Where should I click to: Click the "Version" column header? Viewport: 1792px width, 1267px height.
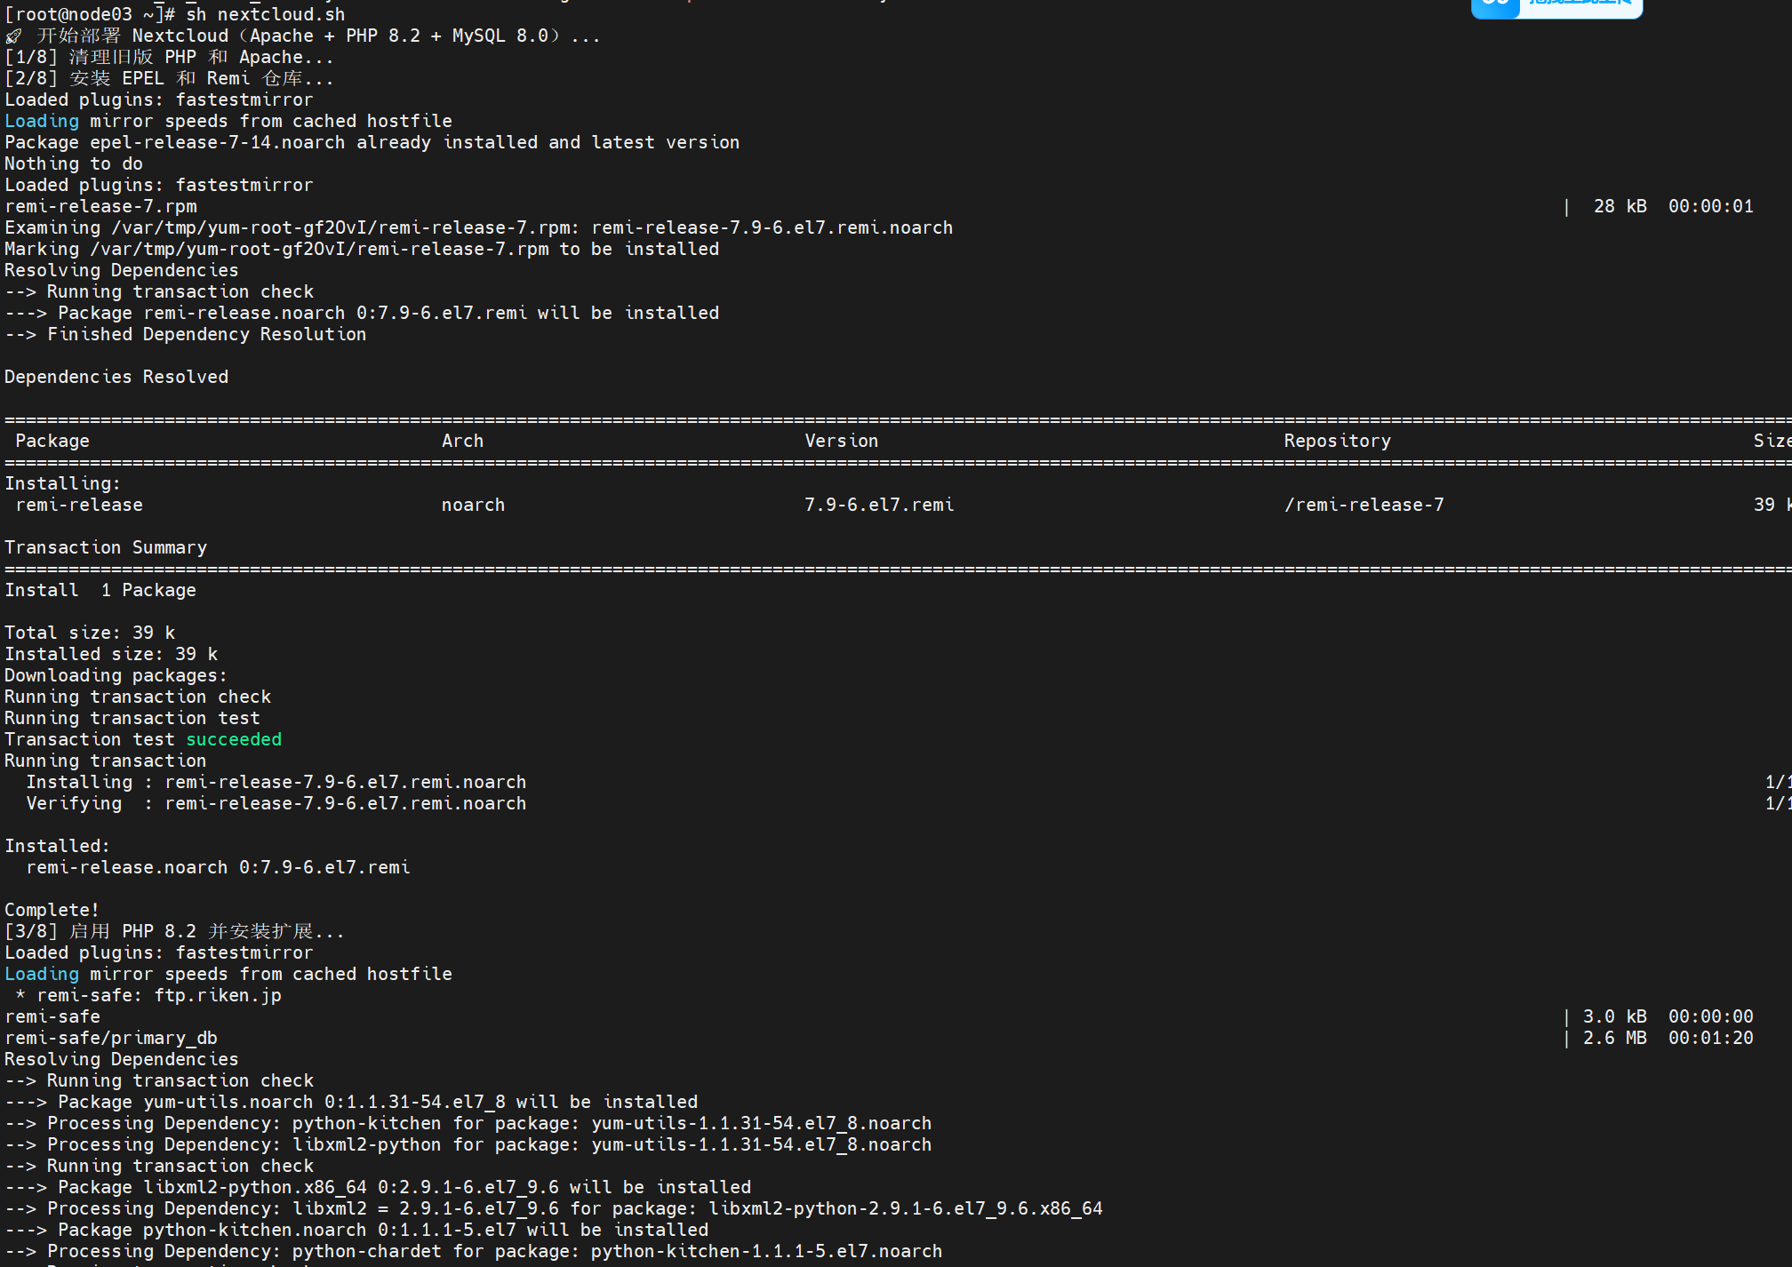click(x=841, y=441)
